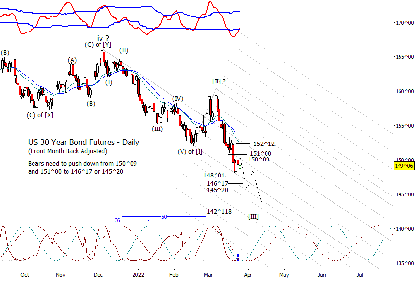This screenshot has height=289, width=417.
Task: Click the blue '36' cycle bracket label
Action: pyautogui.click(x=117, y=220)
